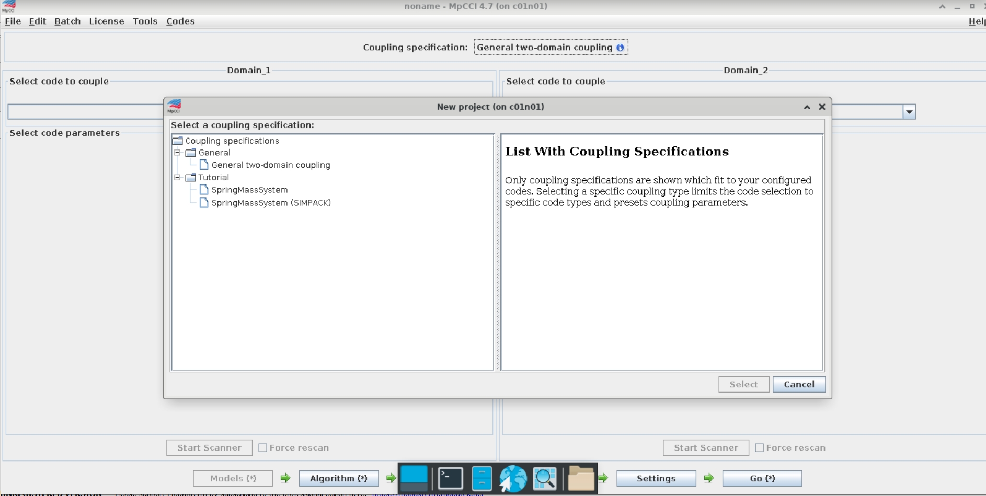Click green arrow before Go button
This screenshot has height=496, width=986.
click(709, 478)
